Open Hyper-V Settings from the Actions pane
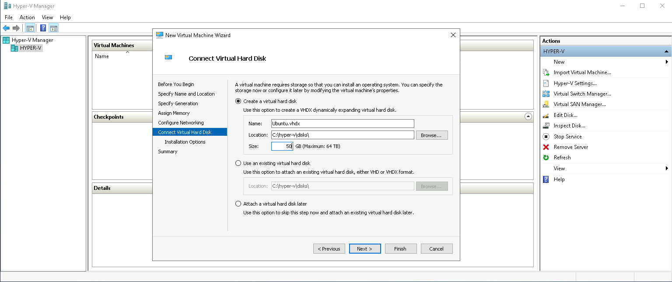 pyautogui.click(x=575, y=83)
